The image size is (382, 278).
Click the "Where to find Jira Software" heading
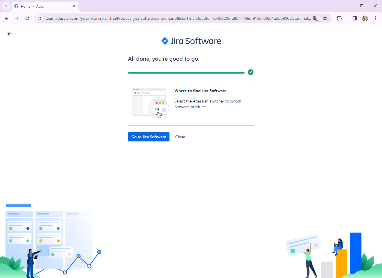200,91
